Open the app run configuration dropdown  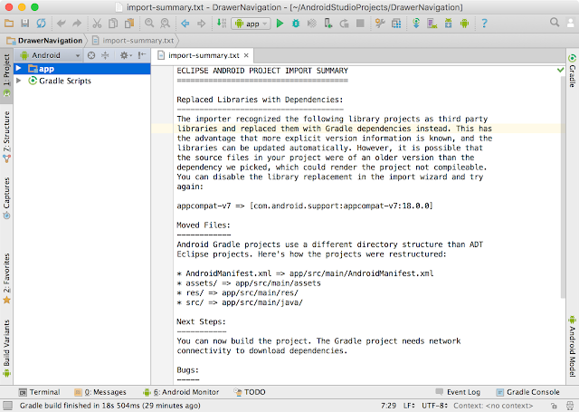click(252, 24)
